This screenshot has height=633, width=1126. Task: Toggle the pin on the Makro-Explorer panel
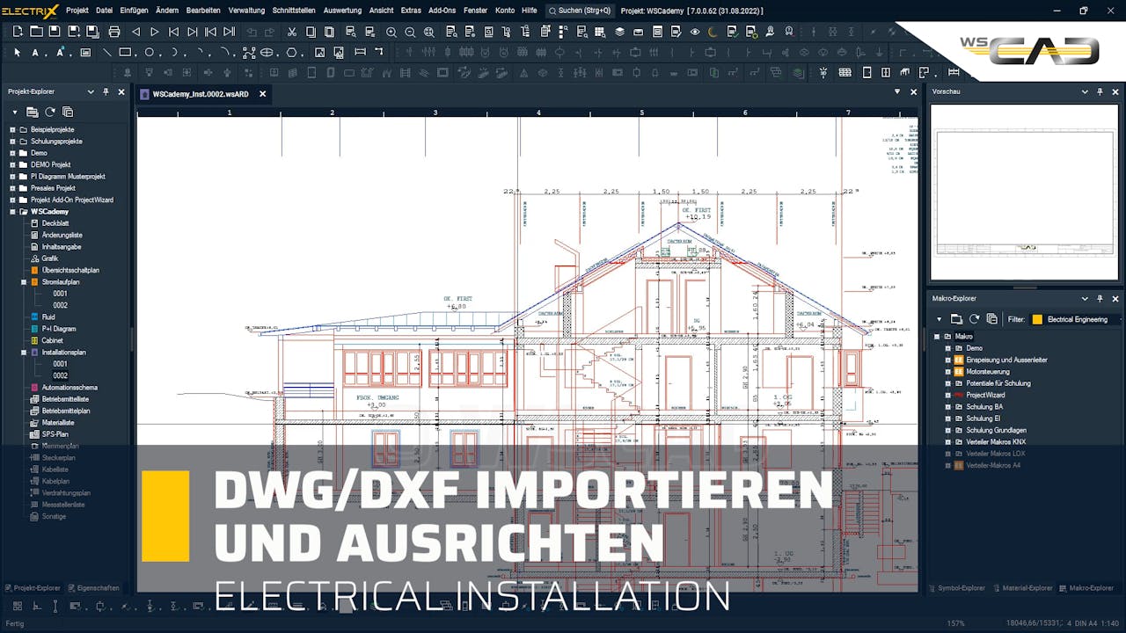point(1100,299)
